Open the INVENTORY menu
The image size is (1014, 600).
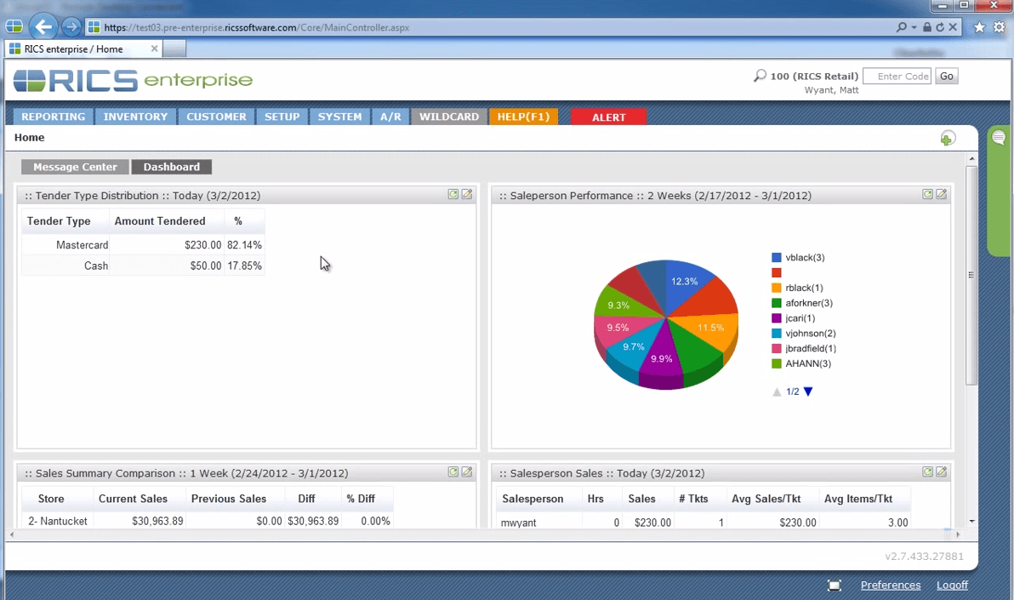coord(135,117)
